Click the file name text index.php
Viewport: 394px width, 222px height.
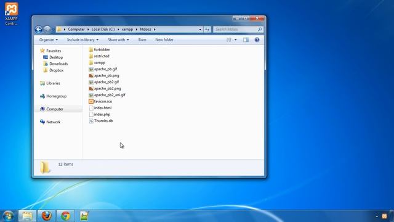[102, 114]
